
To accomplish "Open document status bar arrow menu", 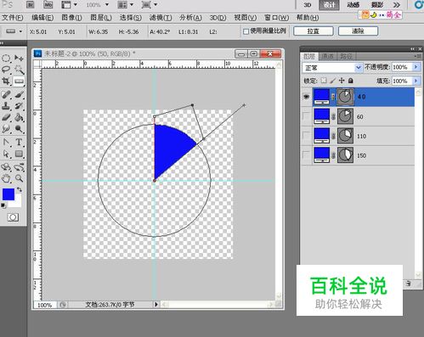I will (x=156, y=305).
